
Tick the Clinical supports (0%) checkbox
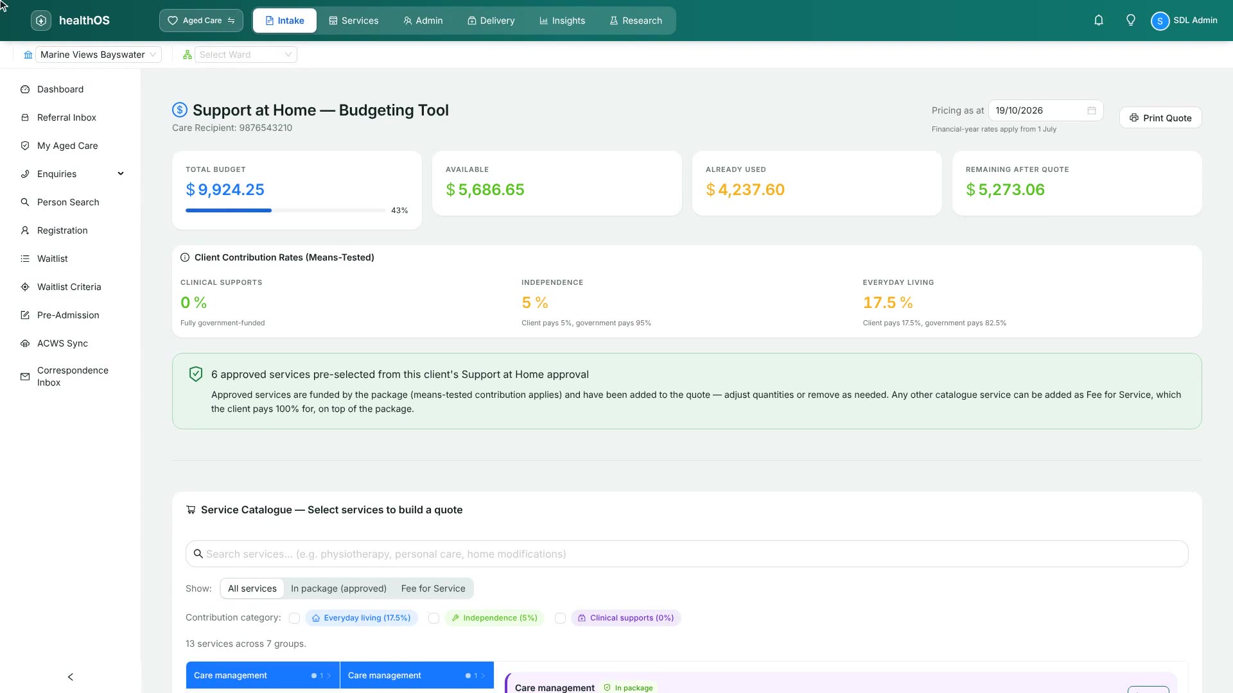pos(560,618)
